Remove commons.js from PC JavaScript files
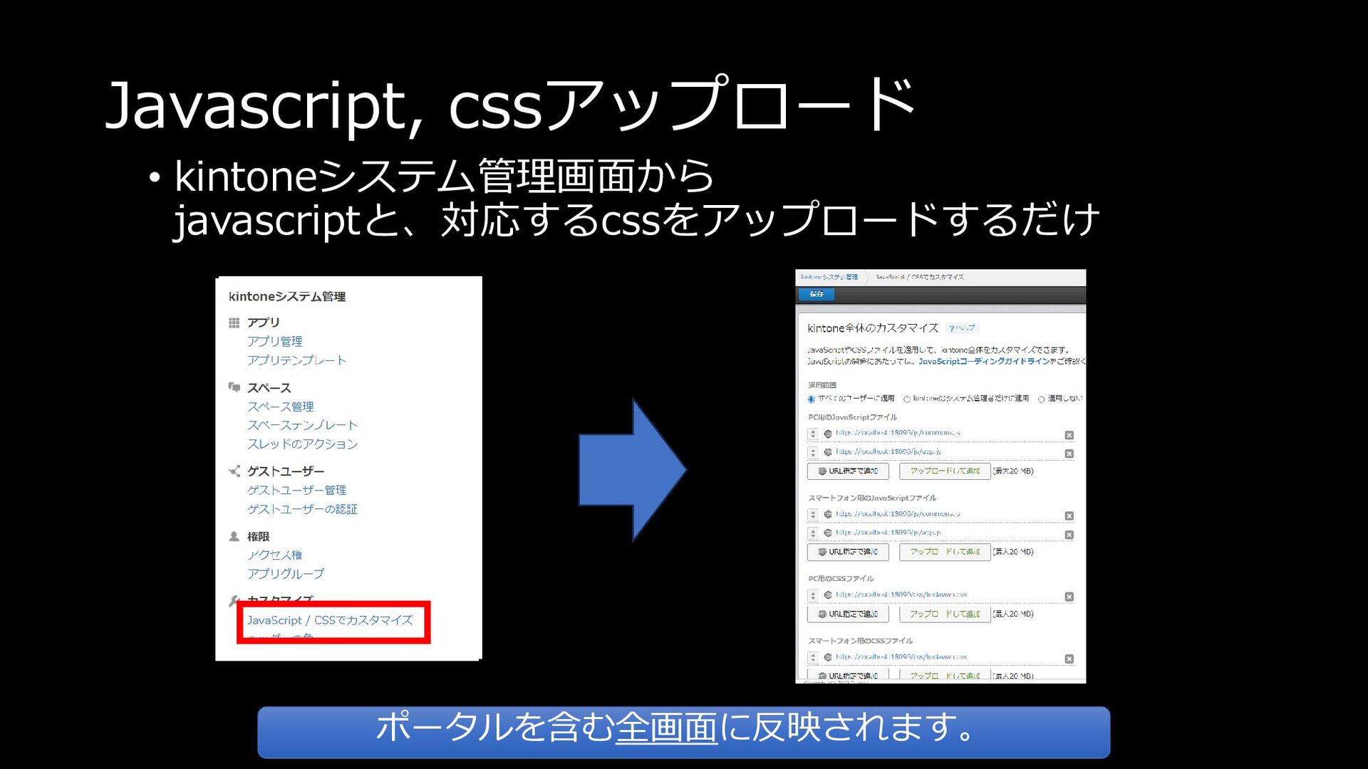 pyautogui.click(x=1069, y=435)
